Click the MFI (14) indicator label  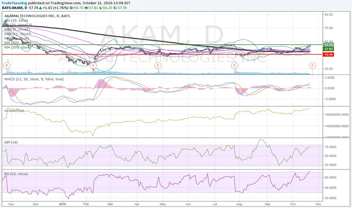click(11, 142)
